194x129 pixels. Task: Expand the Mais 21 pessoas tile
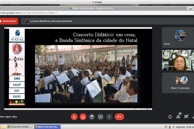178,83
